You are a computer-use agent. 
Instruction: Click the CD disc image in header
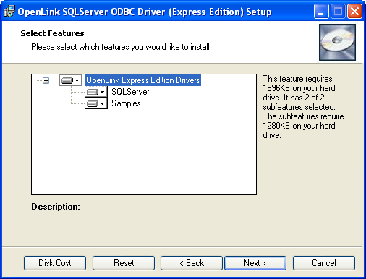[337, 42]
